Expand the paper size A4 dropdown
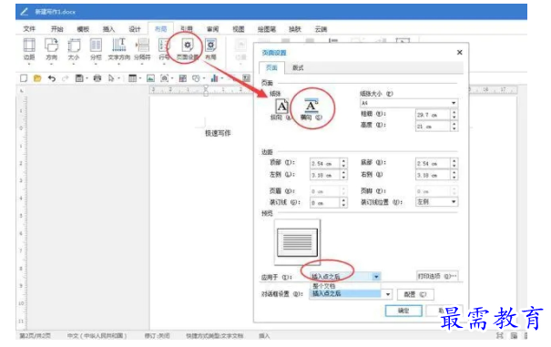This screenshot has height=347, width=551. [454, 103]
